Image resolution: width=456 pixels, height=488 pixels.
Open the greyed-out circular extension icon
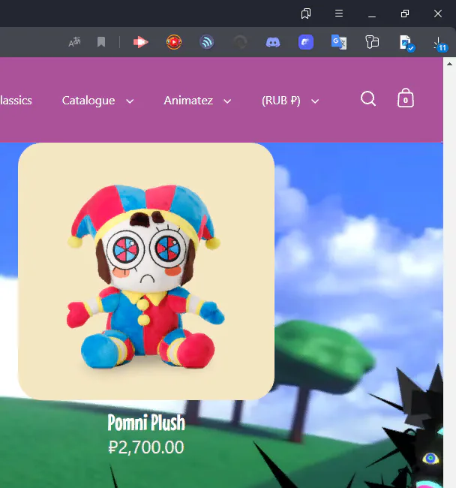(240, 42)
